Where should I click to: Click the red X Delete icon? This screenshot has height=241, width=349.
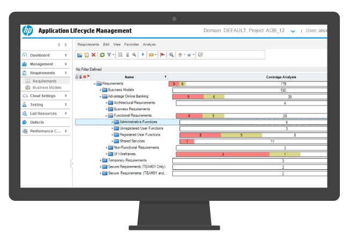click(93, 55)
